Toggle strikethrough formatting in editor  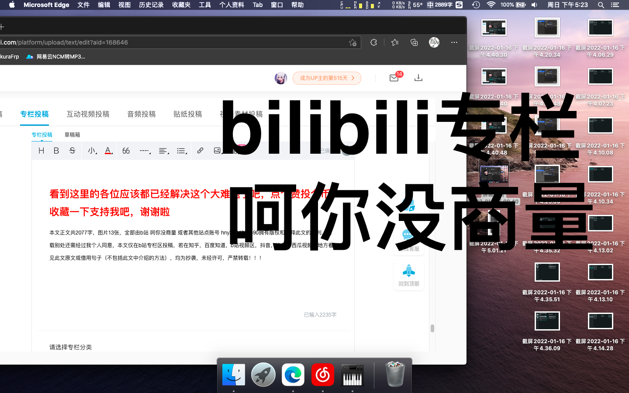(x=72, y=151)
